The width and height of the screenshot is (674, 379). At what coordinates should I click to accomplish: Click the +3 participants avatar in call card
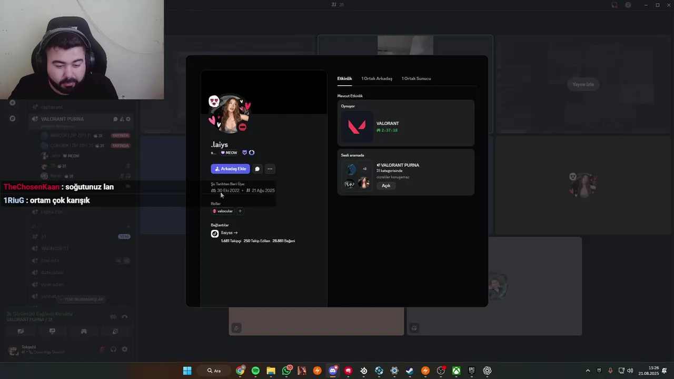(363, 169)
